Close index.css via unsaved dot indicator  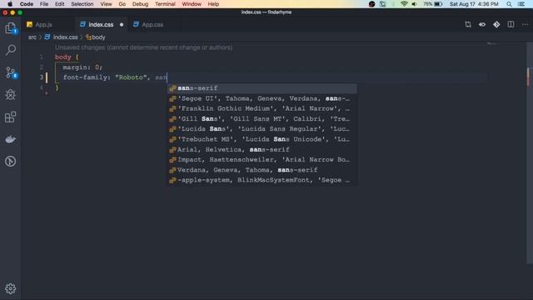click(122, 24)
